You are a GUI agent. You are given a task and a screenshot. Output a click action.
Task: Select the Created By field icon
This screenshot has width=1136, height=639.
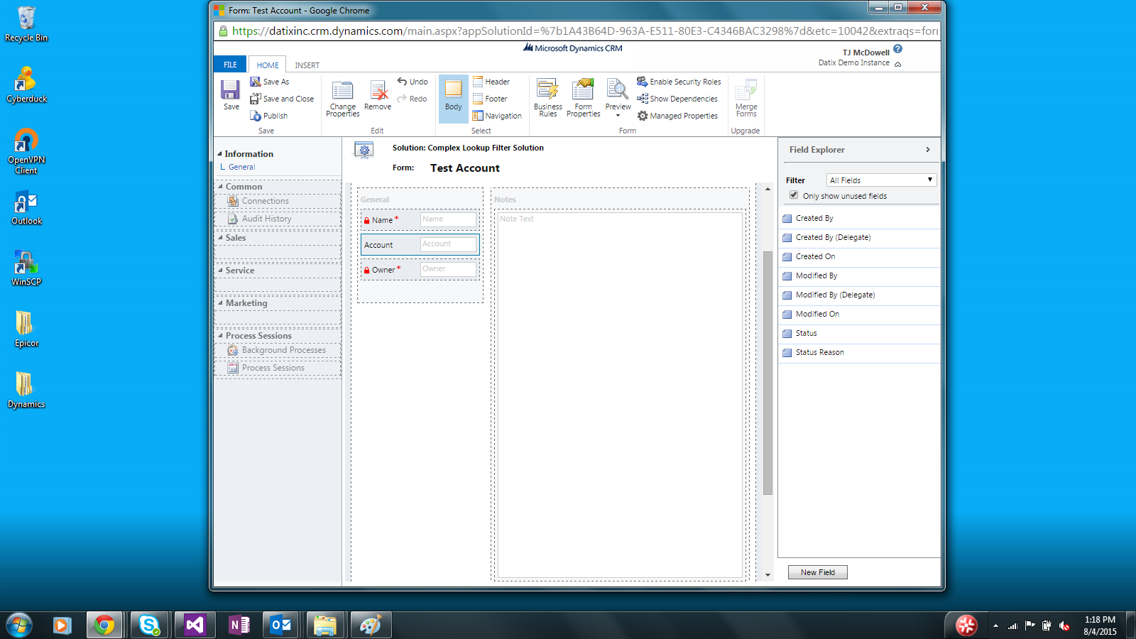pos(787,219)
